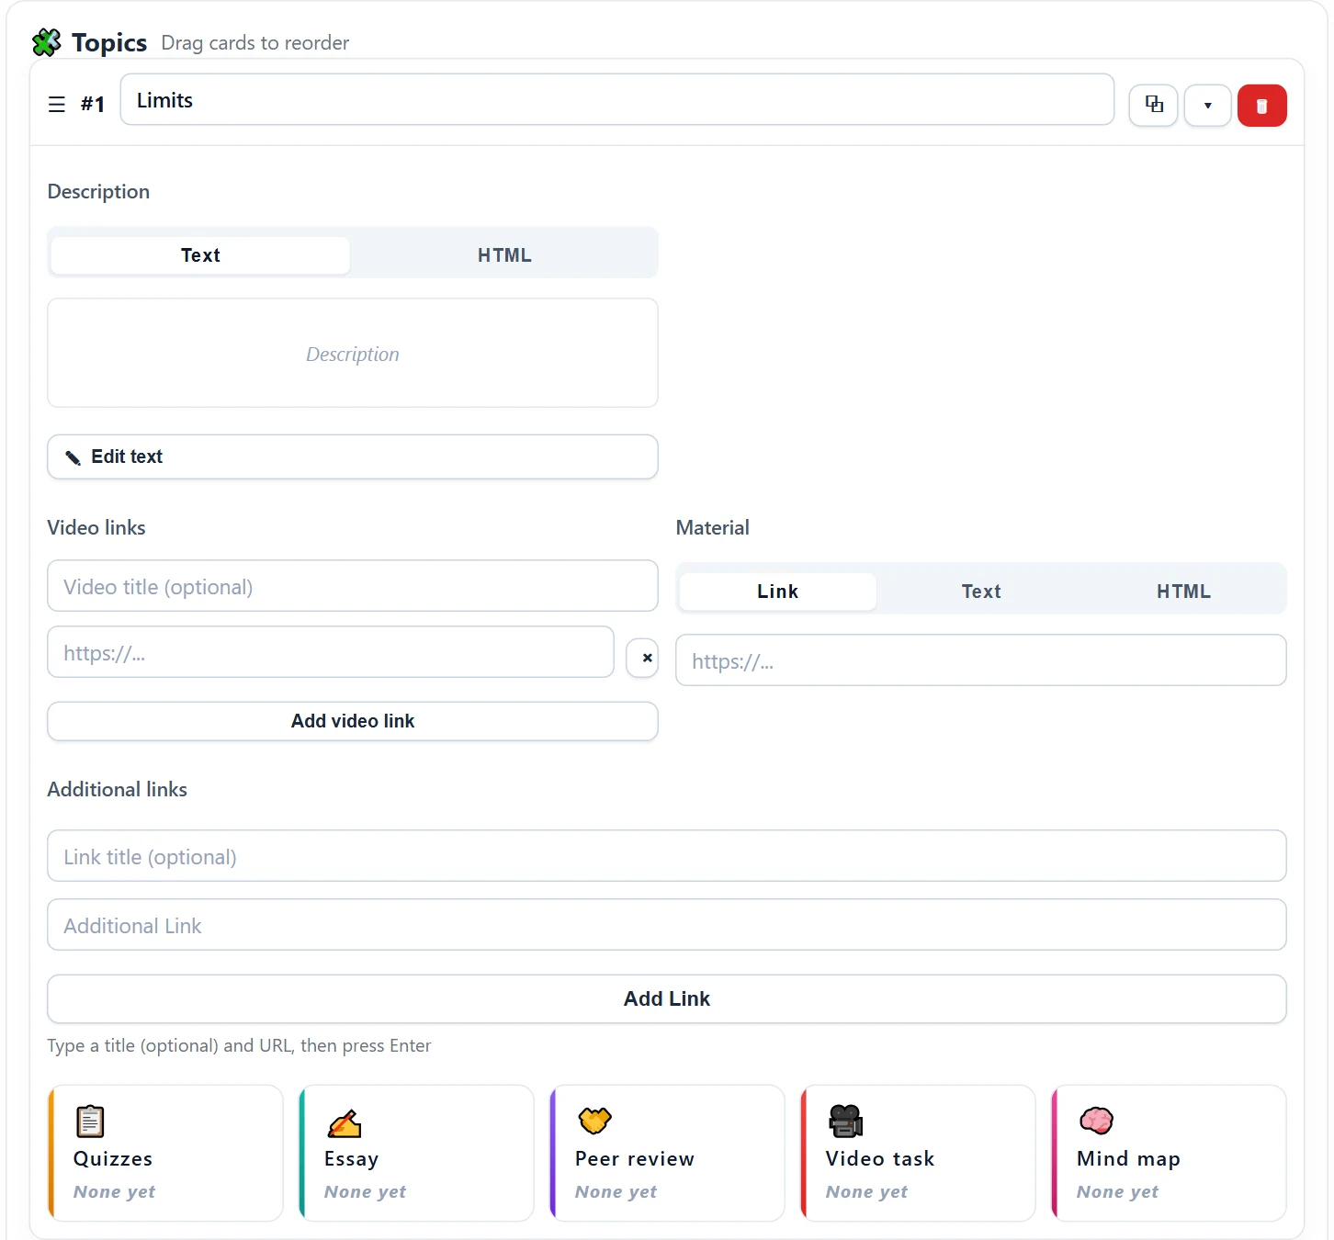The image size is (1334, 1240).
Task: Focus the video URL field under Video links
Action: point(331,652)
